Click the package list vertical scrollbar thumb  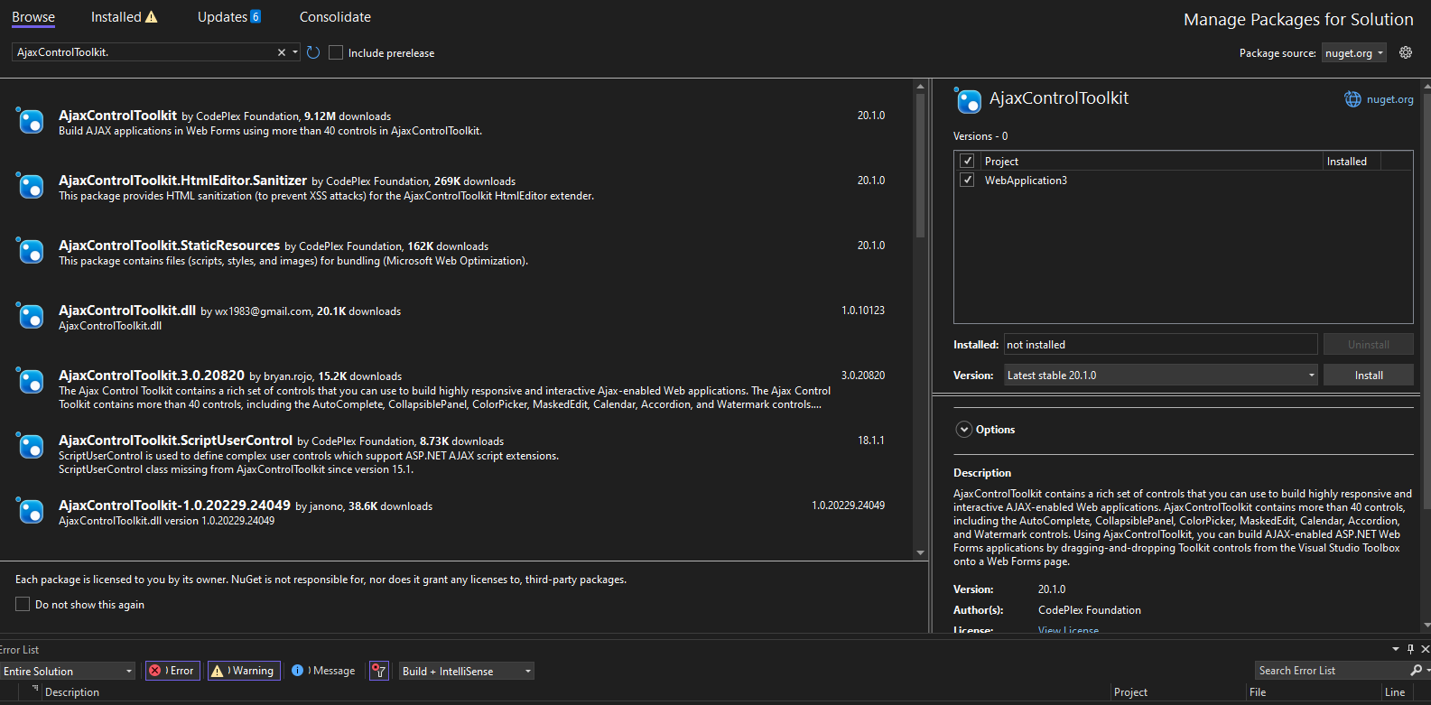[920, 165]
